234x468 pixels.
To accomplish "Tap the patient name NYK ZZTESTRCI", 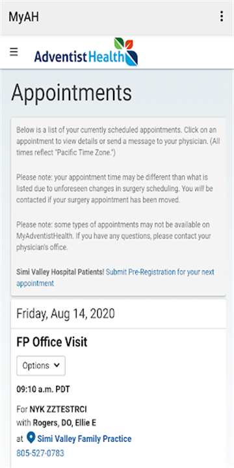I will click(58, 409).
